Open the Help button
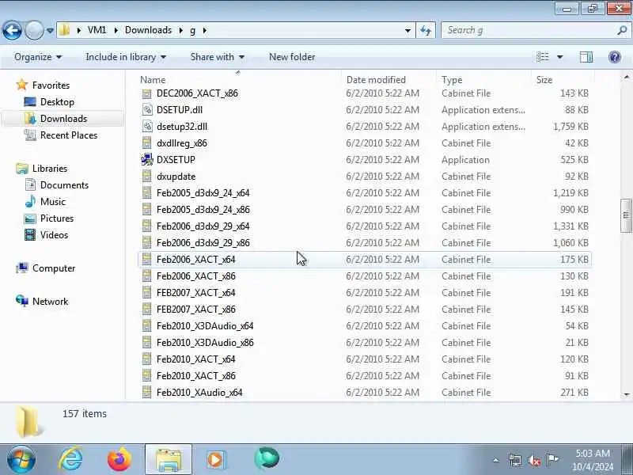 coord(615,57)
